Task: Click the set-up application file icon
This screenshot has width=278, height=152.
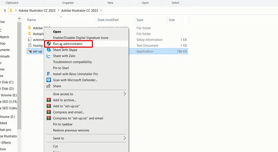Action: pyautogui.click(x=29, y=51)
